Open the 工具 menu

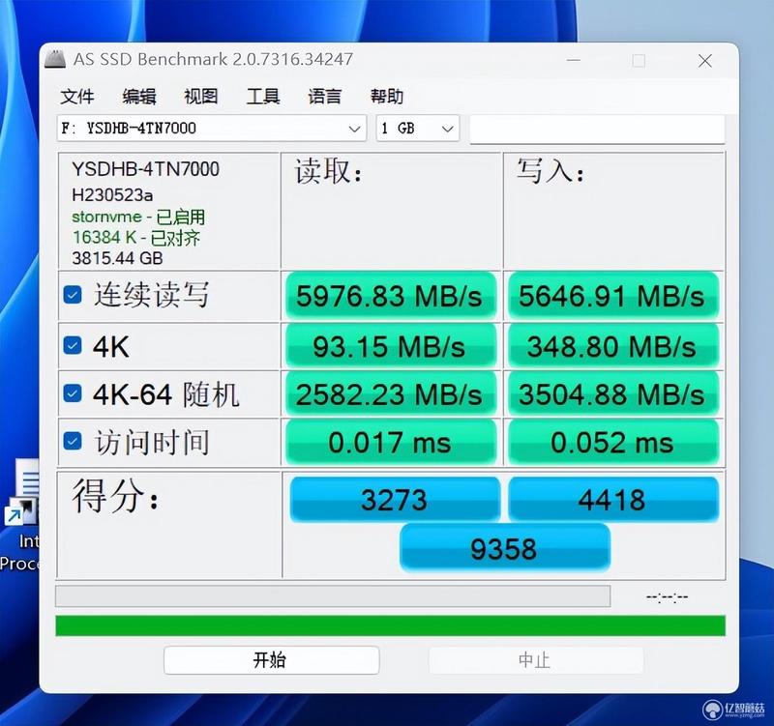pyautogui.click(x=263, y=96)
